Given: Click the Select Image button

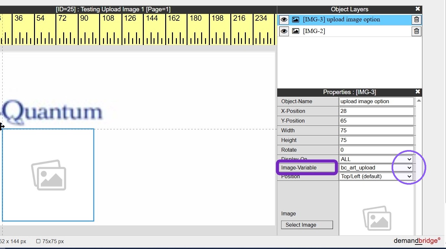Looking at the screenshot, I should tap(307, 225).
